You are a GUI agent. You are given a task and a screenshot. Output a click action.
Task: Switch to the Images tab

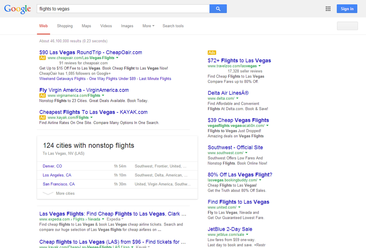point(127,26)
